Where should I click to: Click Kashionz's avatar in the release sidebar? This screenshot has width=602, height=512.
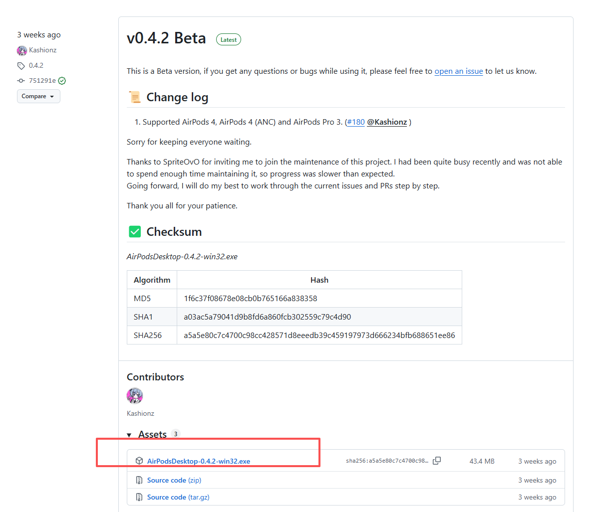(x=22, y=50)
